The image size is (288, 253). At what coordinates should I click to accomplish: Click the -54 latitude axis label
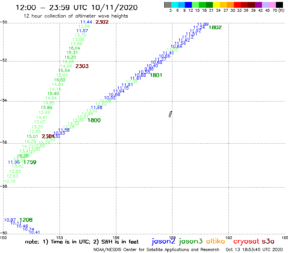point(4,100)
